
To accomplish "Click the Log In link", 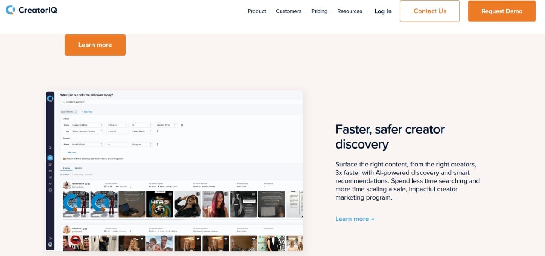I will (383, 11).
